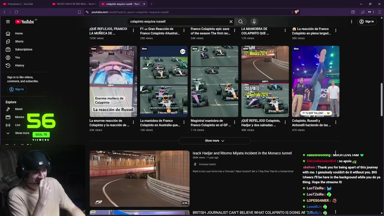Open short 'Magistral maniobra de Franco Colapinto' thumbnail
Image resolution: width=384 pixels, height=216 pixels.
pyautogui.click(x=214, y=81)
